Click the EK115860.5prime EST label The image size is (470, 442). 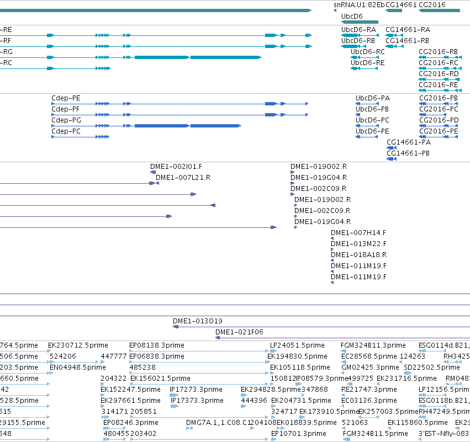[x=418, y=423]
